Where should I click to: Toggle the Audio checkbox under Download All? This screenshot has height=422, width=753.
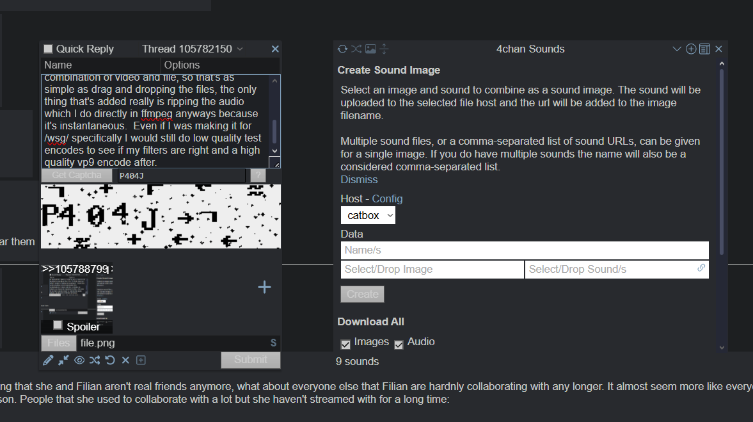click(x=399, y=345)
